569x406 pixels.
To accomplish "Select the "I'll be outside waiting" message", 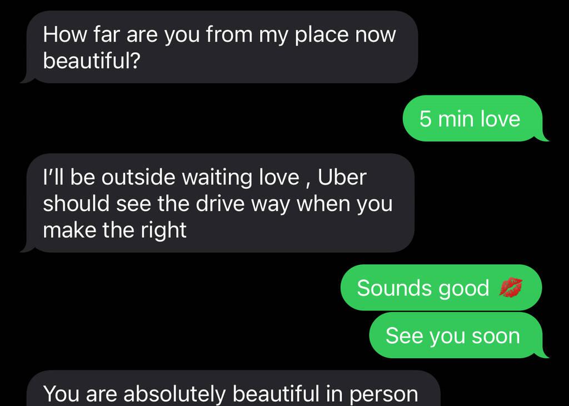I will click(x=217, y=203).
